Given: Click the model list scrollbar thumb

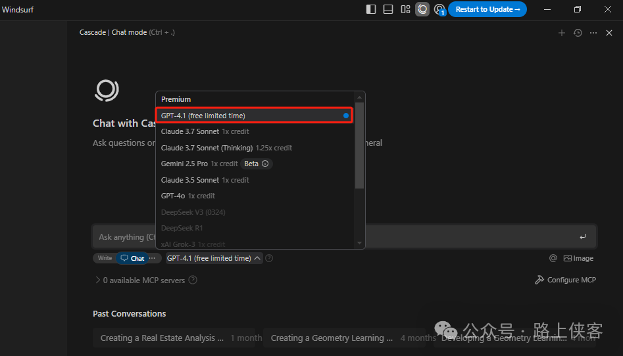Looking at the screenshot, I should pos(360,145).
